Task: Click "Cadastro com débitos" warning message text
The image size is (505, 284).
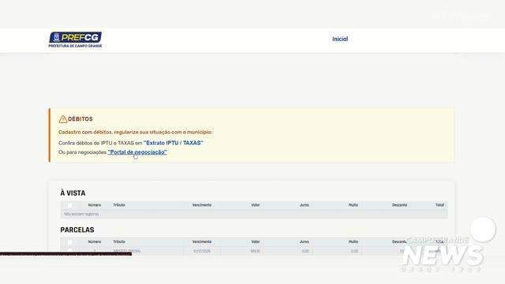Action: (135, 132)
